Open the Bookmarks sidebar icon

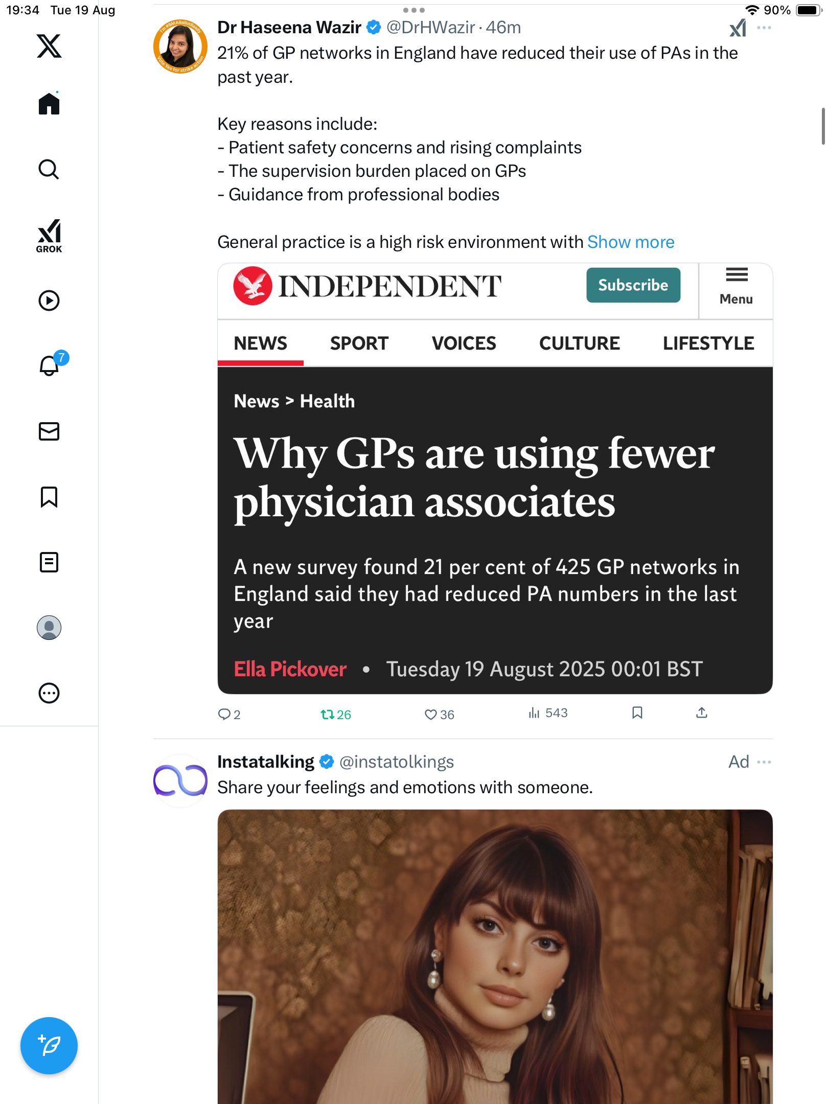point(49,497)
